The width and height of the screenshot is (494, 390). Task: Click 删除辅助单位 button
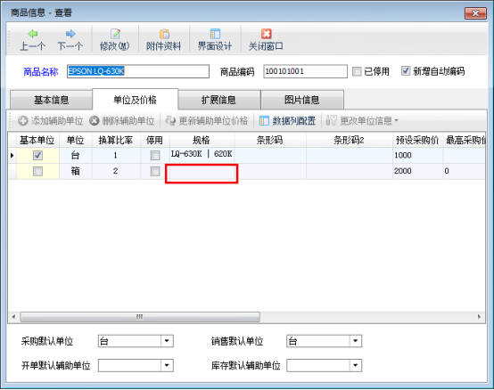[x=122, y=121]
